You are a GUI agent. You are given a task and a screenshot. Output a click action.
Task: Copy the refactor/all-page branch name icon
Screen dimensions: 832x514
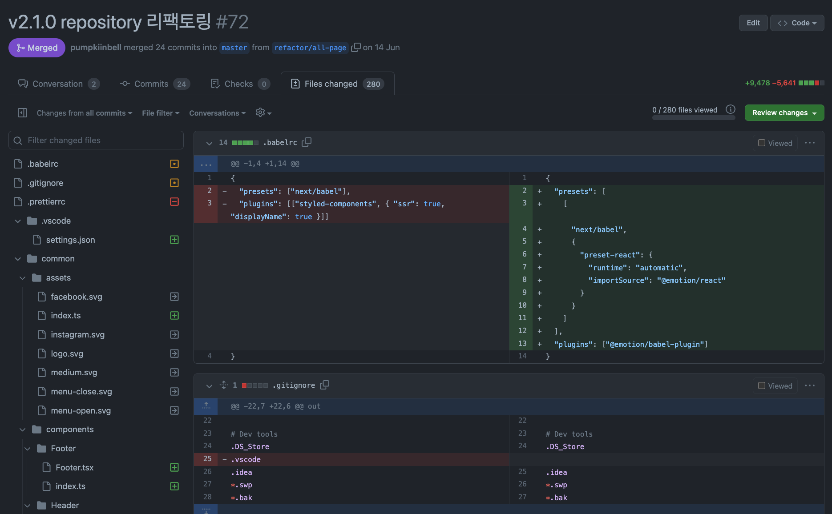(355, 48)
